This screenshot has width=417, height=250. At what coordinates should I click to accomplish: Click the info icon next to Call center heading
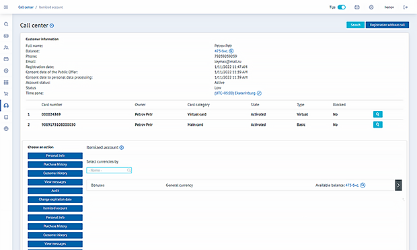[52, 26]
